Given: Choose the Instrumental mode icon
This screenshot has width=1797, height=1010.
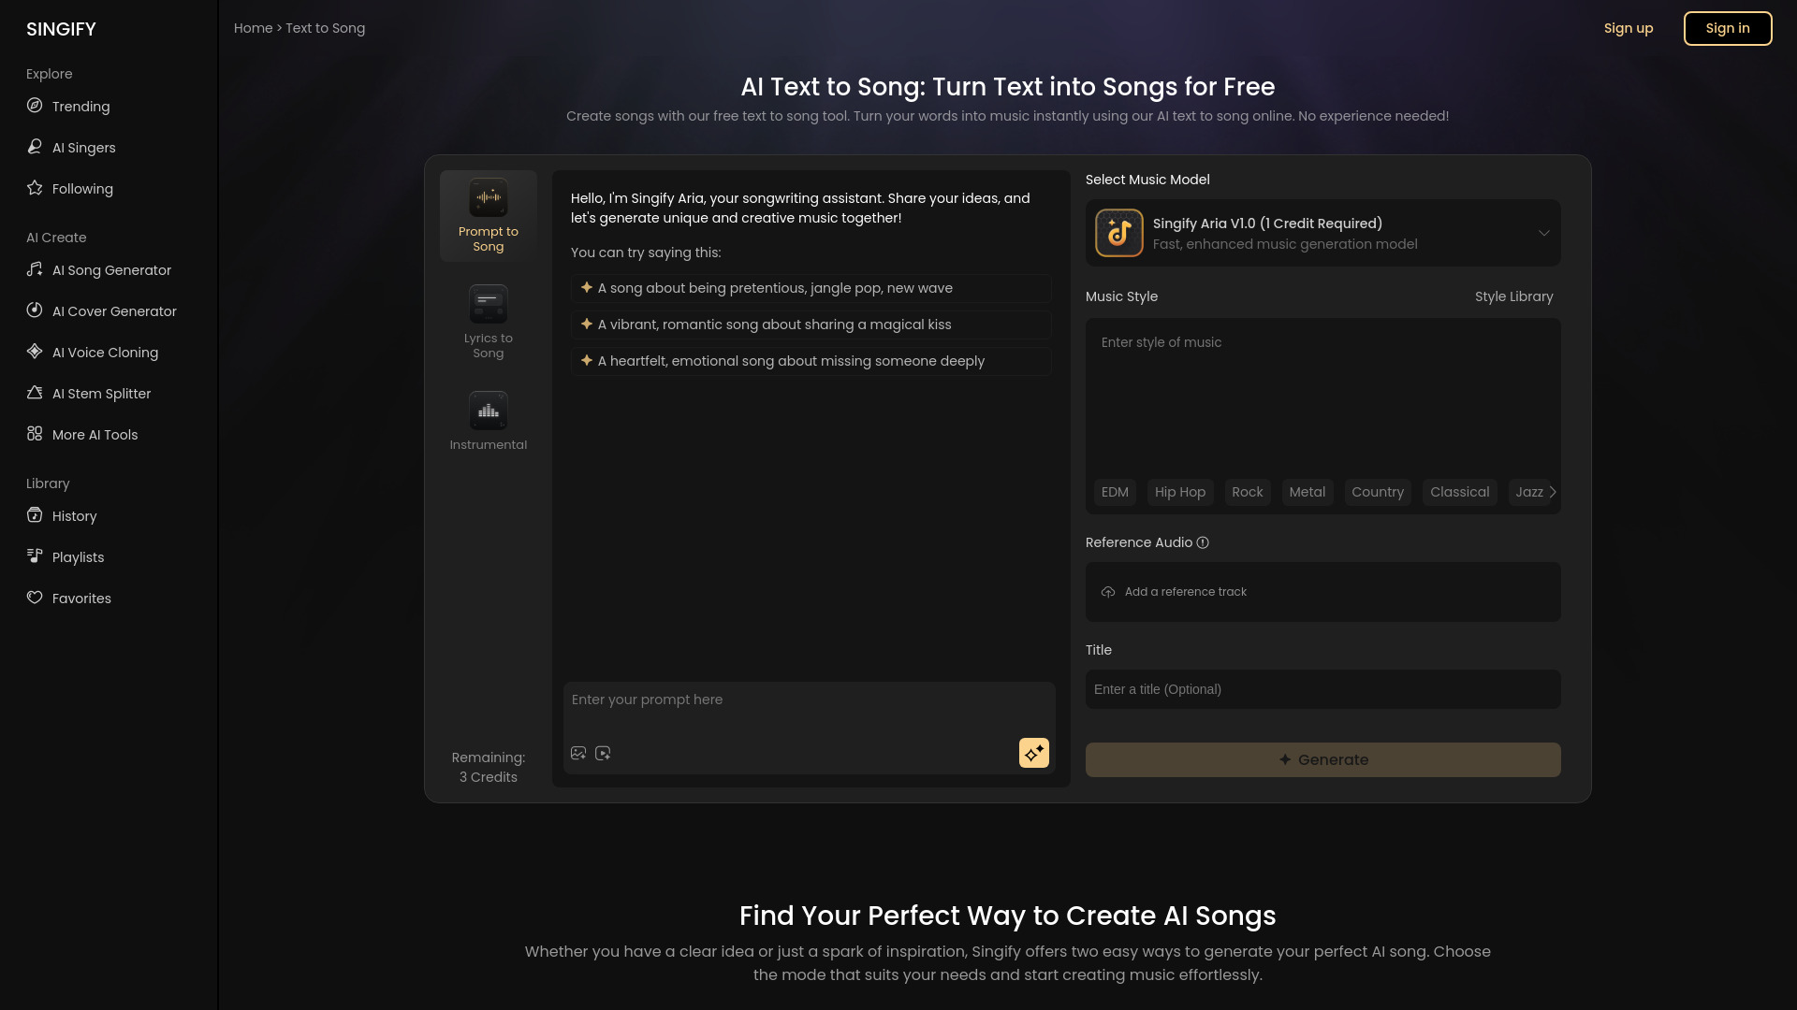Looking at the screenshot, I should pyautogui.click(x=488, y=411).
